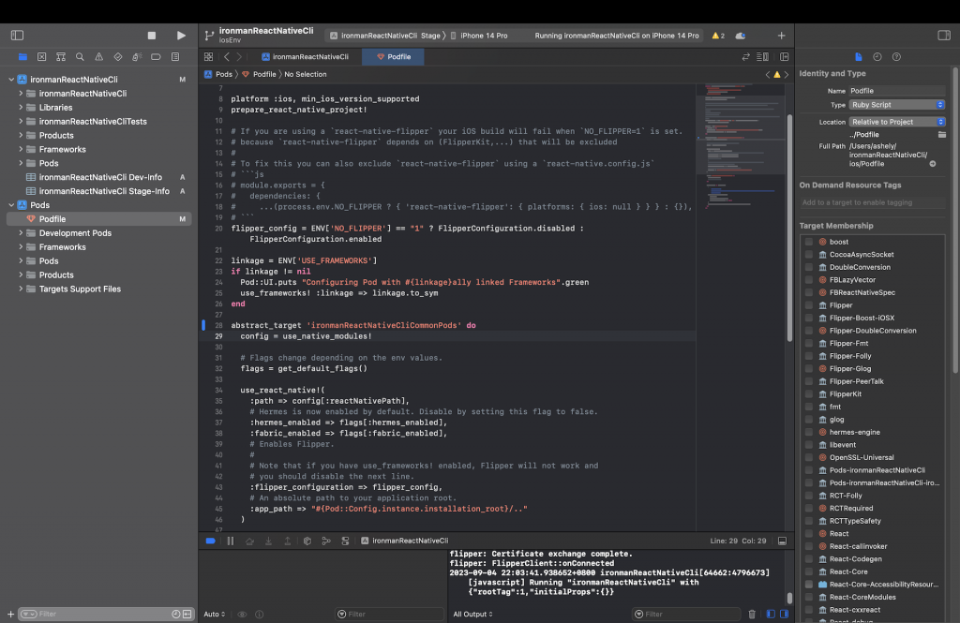Check boost target membership
Viewport: 960px width, 623px height.
809,242
